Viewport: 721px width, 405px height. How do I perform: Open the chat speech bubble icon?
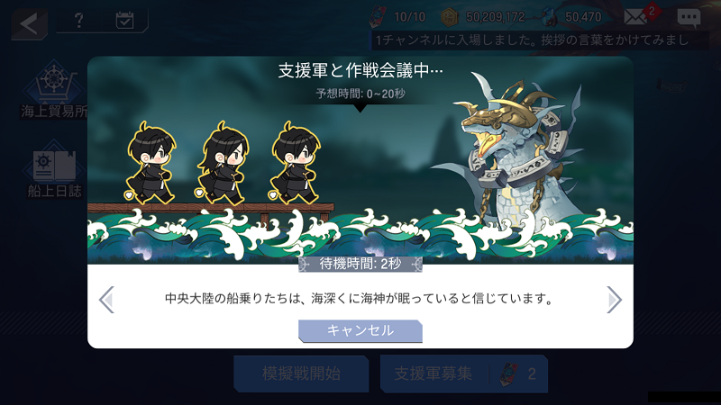pyautogui.click(x=689, y=18)
